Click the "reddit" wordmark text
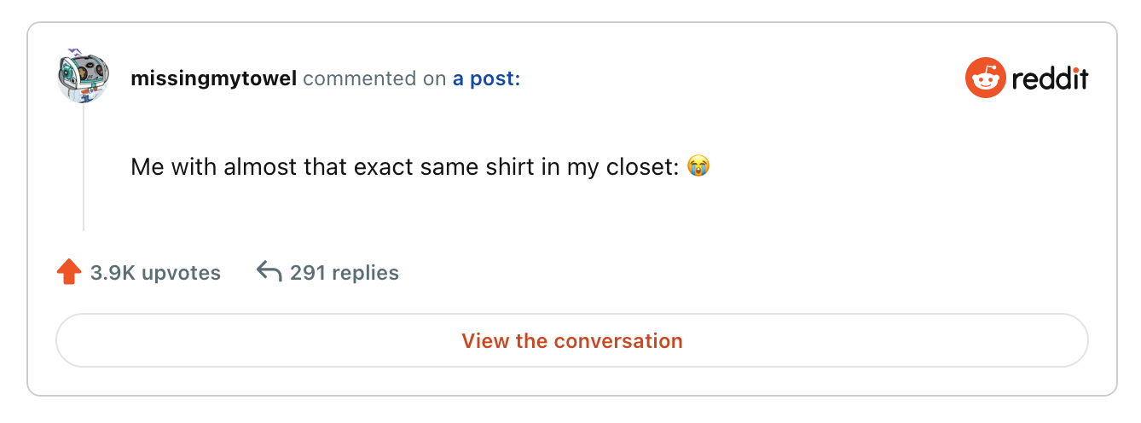Viewport: 1141px width, 423px height. pyautogui.click(x=1050, y=79)
